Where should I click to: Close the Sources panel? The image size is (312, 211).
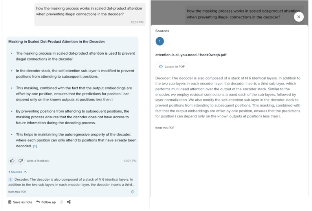pyautogui.click(x=299, y=17)
